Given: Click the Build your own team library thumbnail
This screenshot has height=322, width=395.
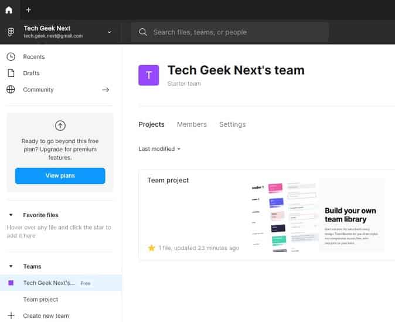Looking at the screenshot, I should (x=352, y=215).
